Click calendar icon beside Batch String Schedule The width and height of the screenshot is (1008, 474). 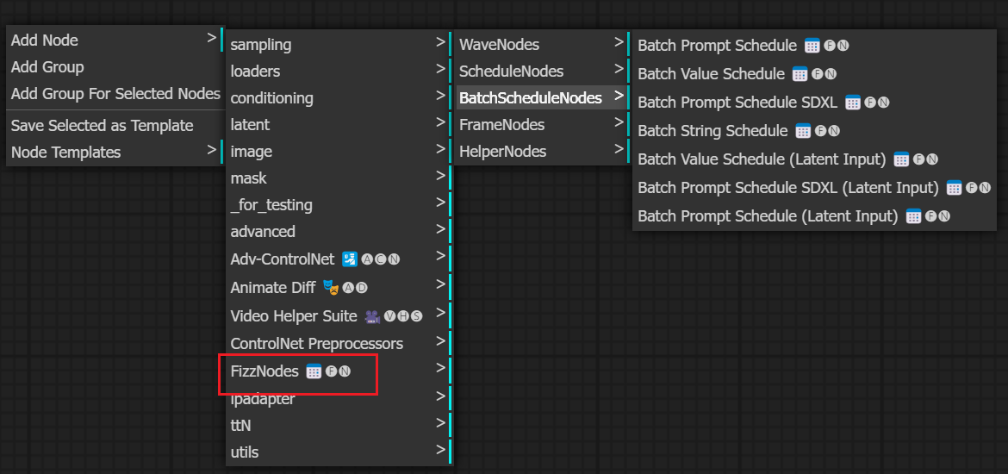tap(803, 131)
